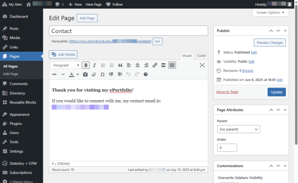Align text right
The image size is (298, 183).
click(146, 65)
